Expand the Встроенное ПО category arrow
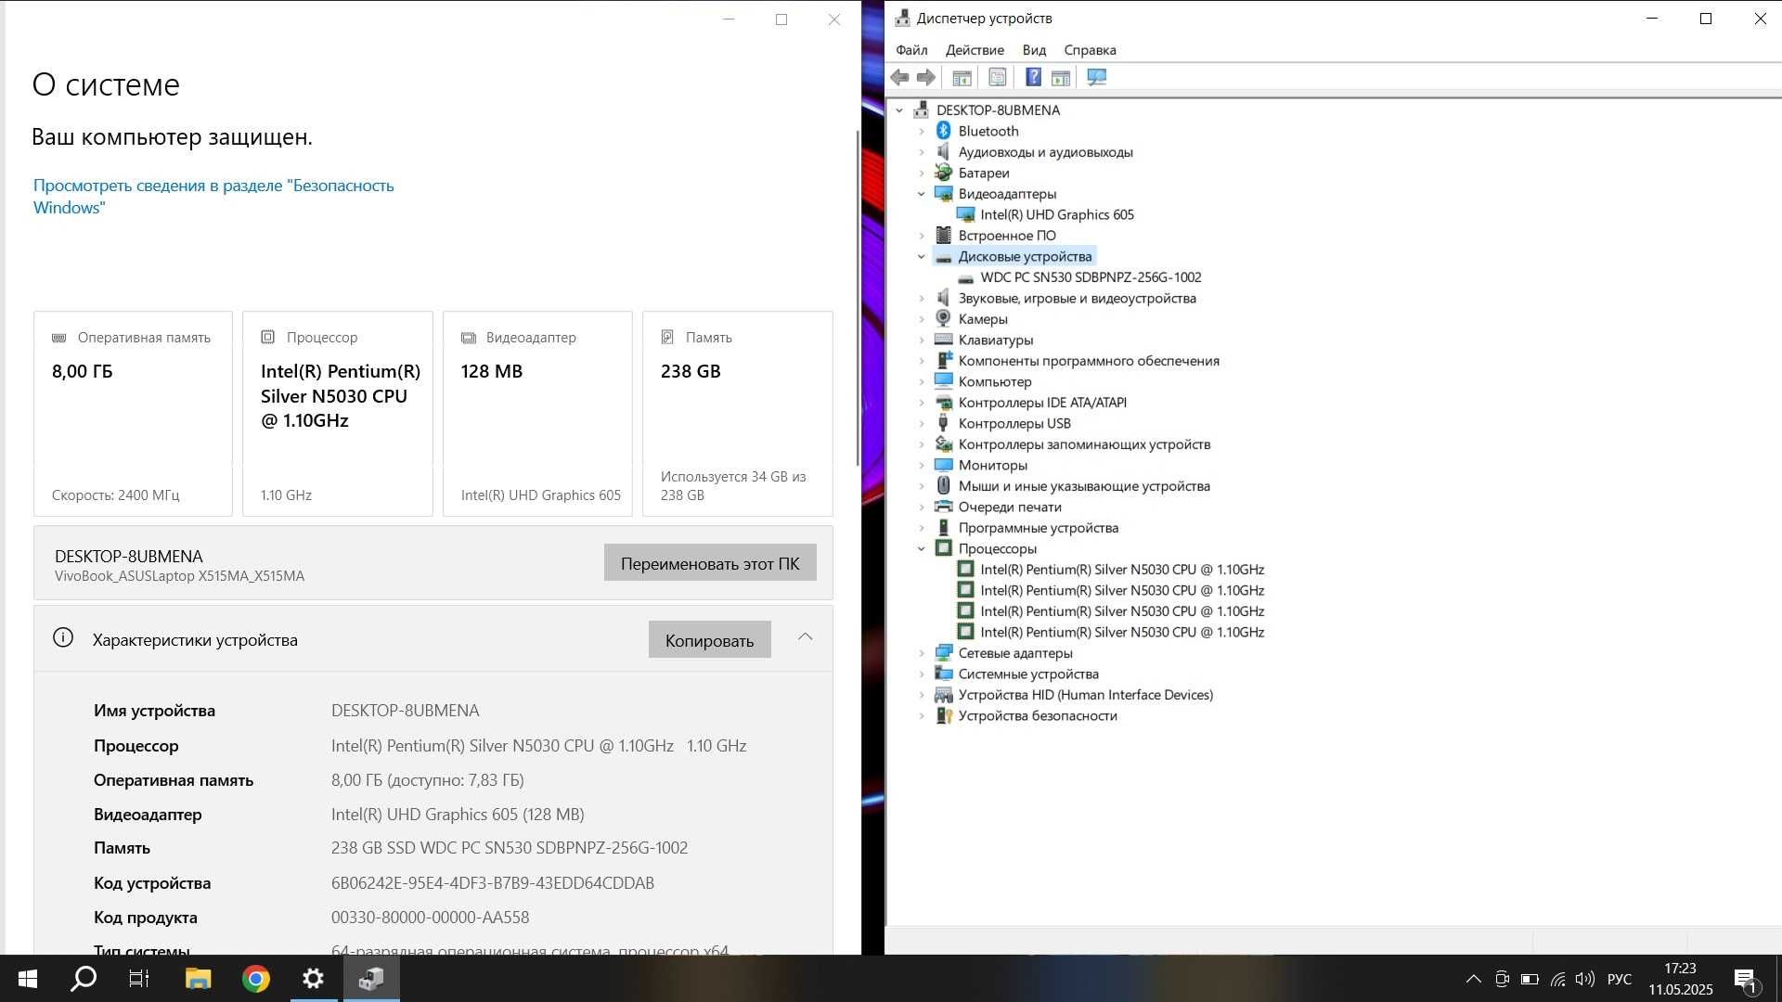The image size is (1782, 1002). coord(922,236)
